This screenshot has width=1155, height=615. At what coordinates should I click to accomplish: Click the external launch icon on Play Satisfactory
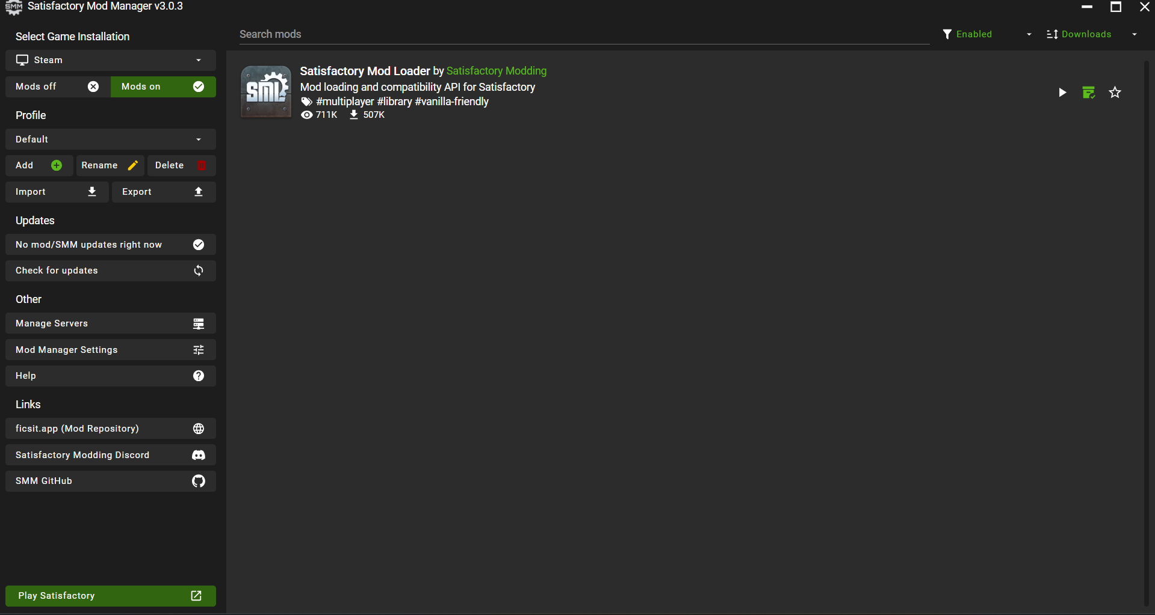(196, 596)
